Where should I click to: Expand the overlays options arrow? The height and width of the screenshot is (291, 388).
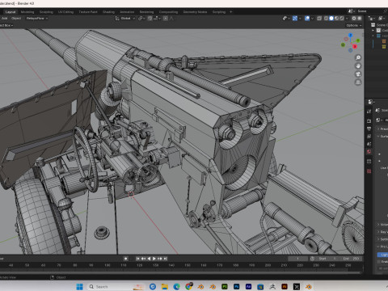312,19
